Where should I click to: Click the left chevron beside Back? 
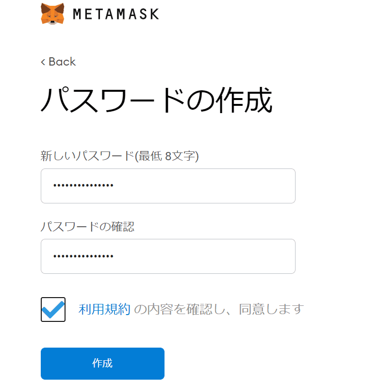(x=43, y=62)
